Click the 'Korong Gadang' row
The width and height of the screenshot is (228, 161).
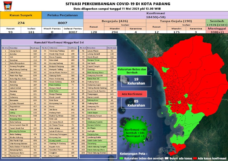click(x=60, y=63)
